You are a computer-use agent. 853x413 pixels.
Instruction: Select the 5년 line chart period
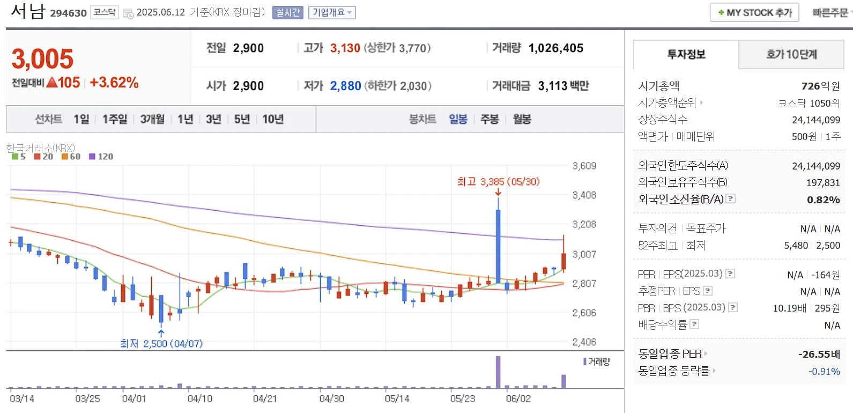click(242, 119)
